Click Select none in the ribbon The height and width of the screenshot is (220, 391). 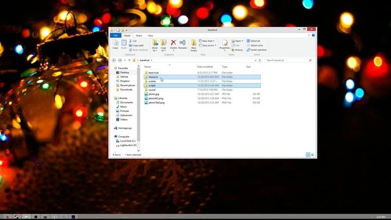pyautogui.click(x=255, y=45)
